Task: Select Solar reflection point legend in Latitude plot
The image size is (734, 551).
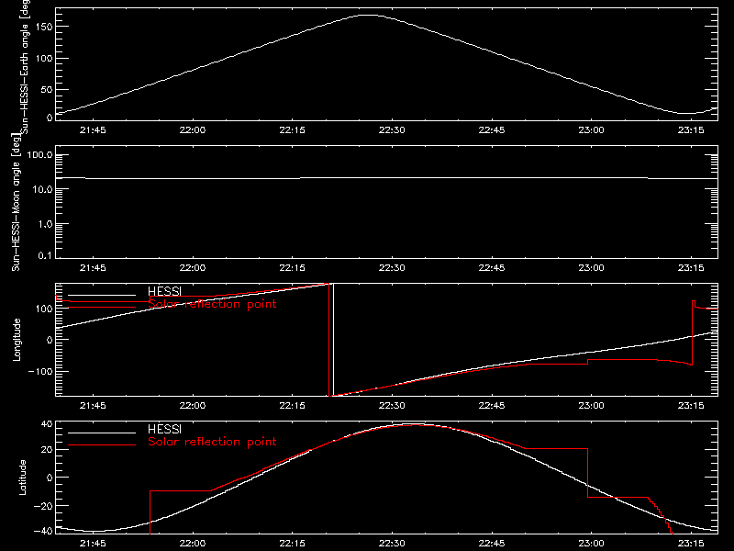Action: pos(212,442)
